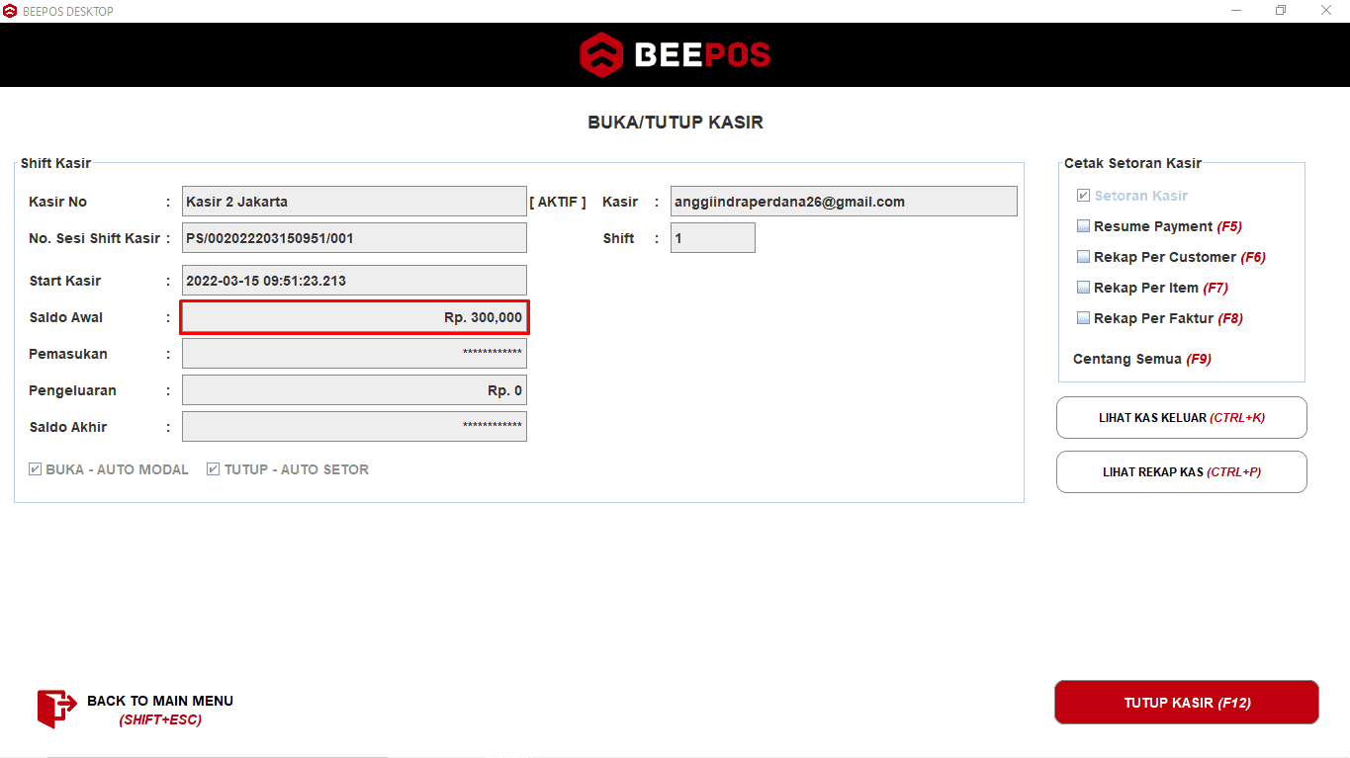Viewport: 1350px width, 758px height.
Task: Click the disabled Setoran Kasir checkbox
Action: click(1083, 196)
